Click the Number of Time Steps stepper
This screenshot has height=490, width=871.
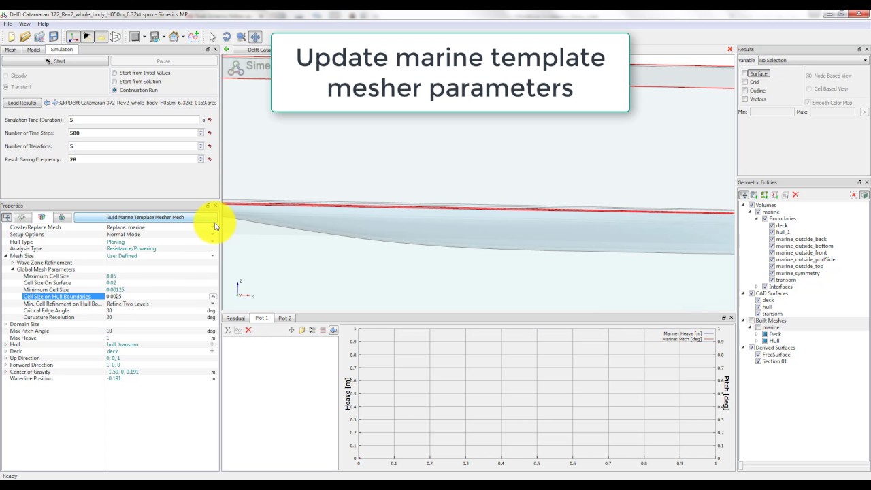pos(201,133)
